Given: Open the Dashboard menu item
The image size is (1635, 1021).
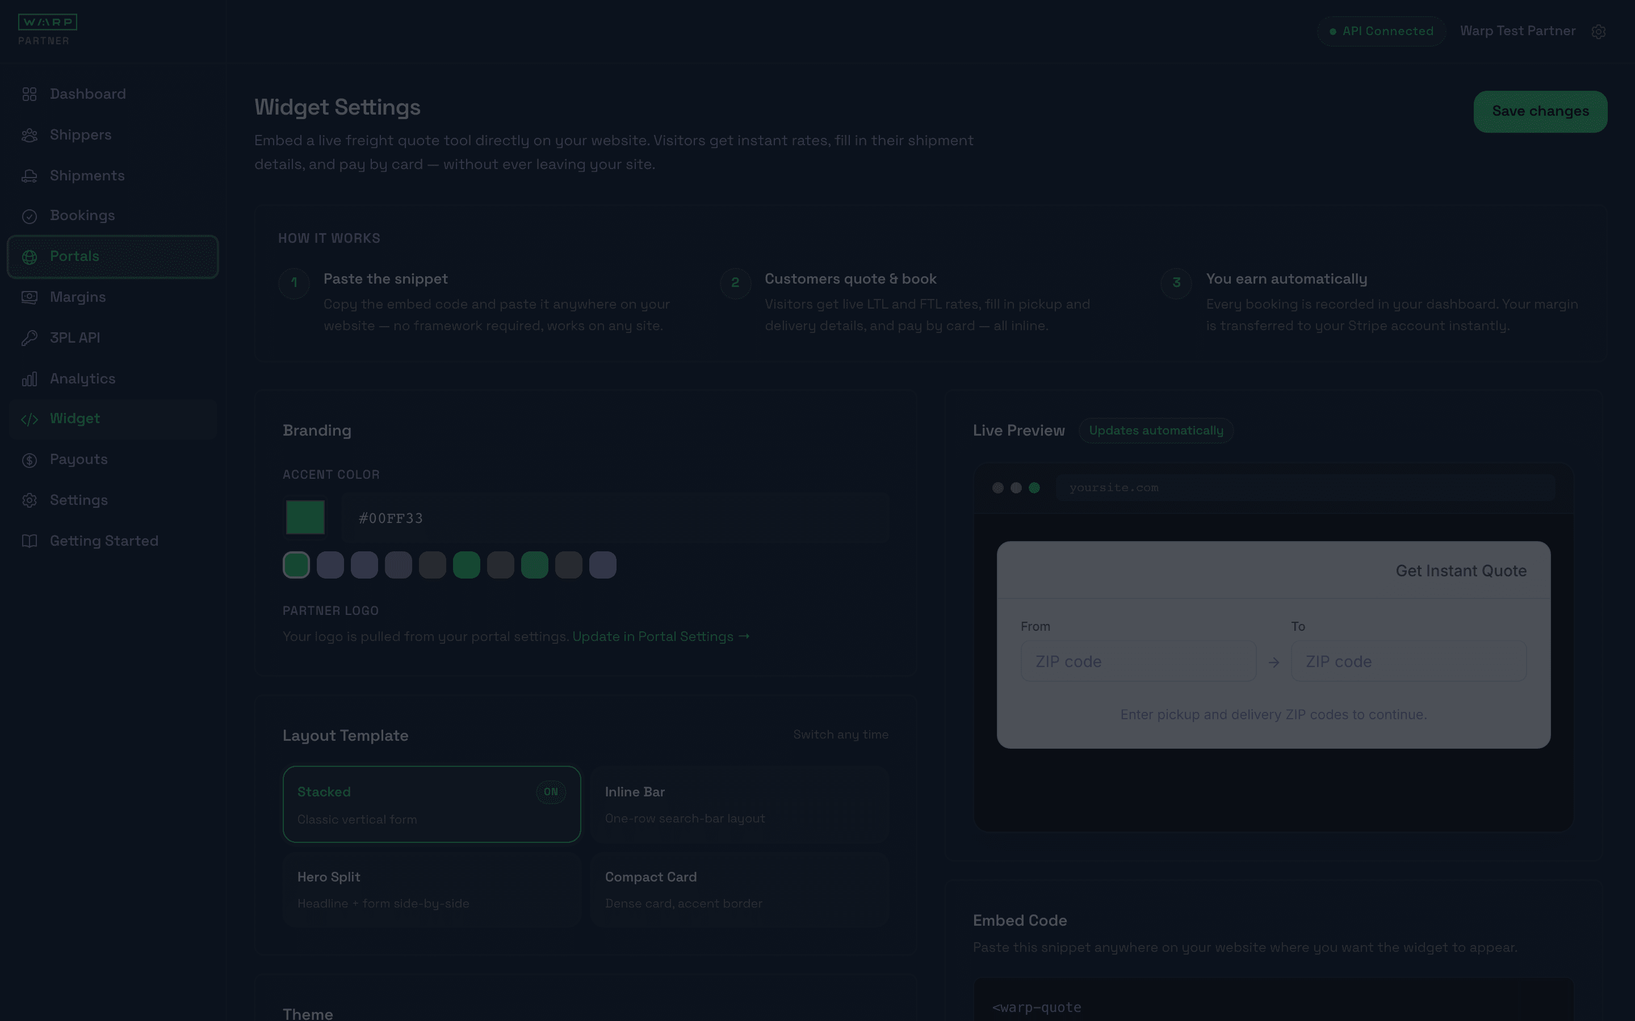Looking at the screenshot, I should tap(88, 94).
